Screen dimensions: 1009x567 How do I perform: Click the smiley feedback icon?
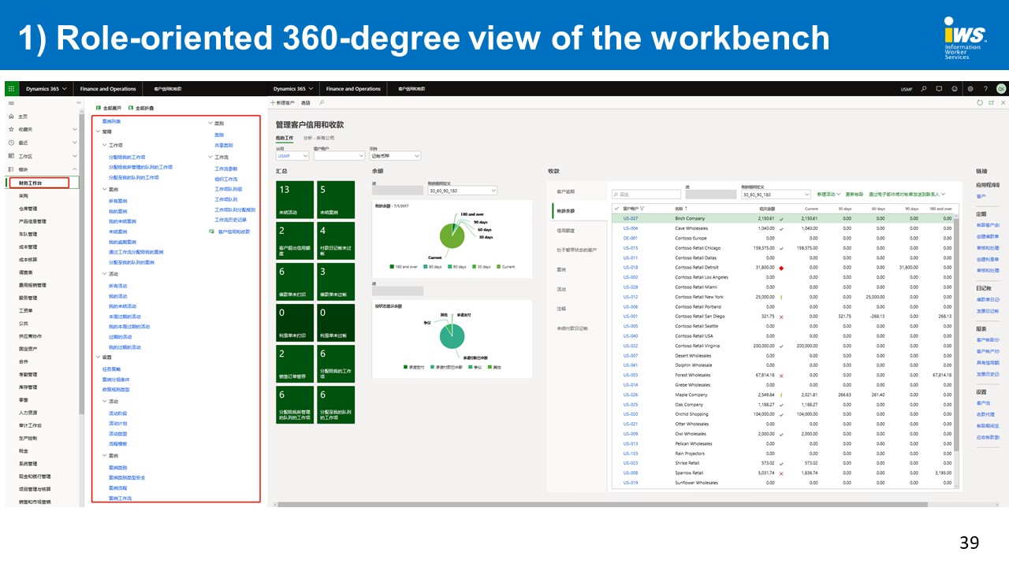pyautogui.click(x=955, y=89)
